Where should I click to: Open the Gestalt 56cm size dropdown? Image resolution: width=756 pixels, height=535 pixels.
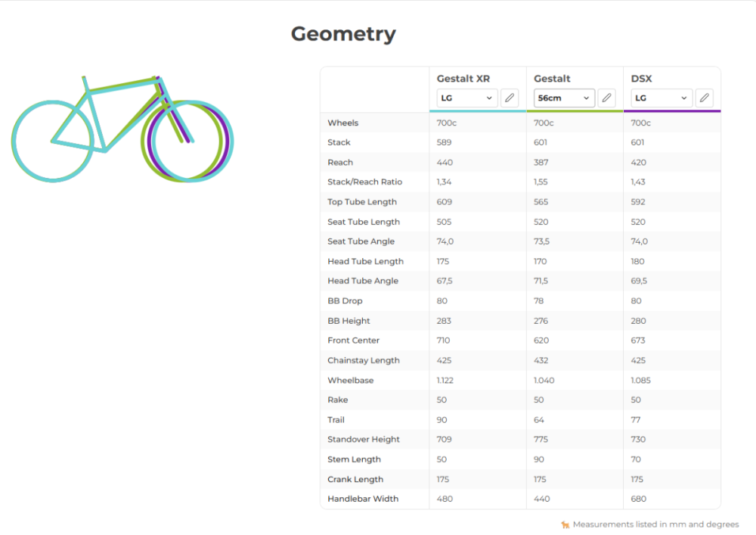point(564,98)
